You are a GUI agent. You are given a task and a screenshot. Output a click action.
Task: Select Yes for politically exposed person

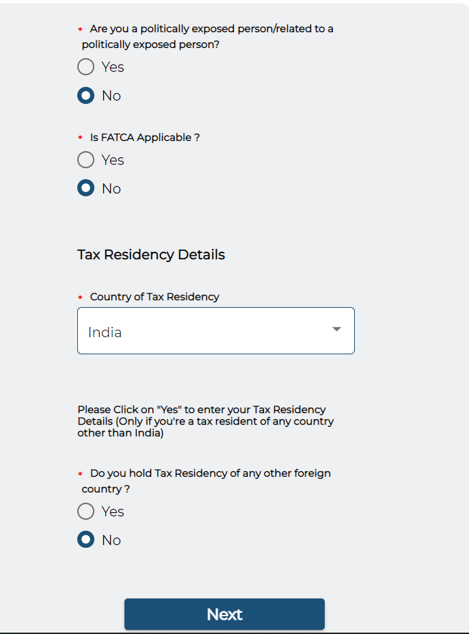(85, 67)
